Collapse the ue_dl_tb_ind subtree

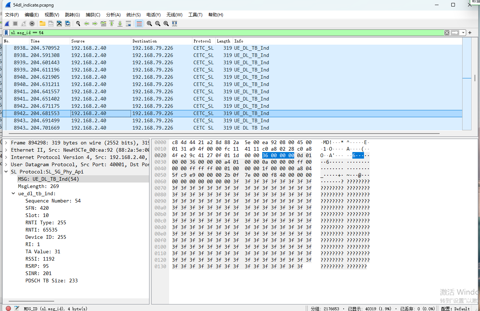(x=13, y=193)
